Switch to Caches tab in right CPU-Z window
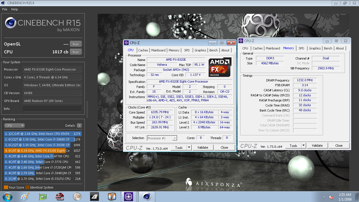Viewport: 359px width, 202px height. click(258, 48)
